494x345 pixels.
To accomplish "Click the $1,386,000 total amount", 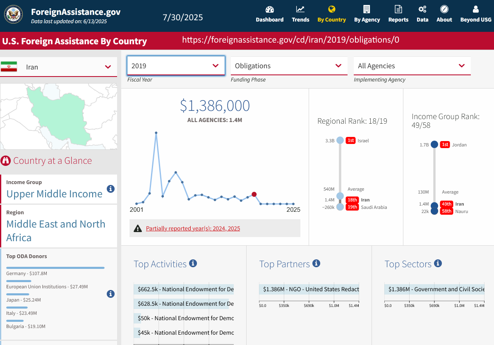I will (x=215, y=106).
